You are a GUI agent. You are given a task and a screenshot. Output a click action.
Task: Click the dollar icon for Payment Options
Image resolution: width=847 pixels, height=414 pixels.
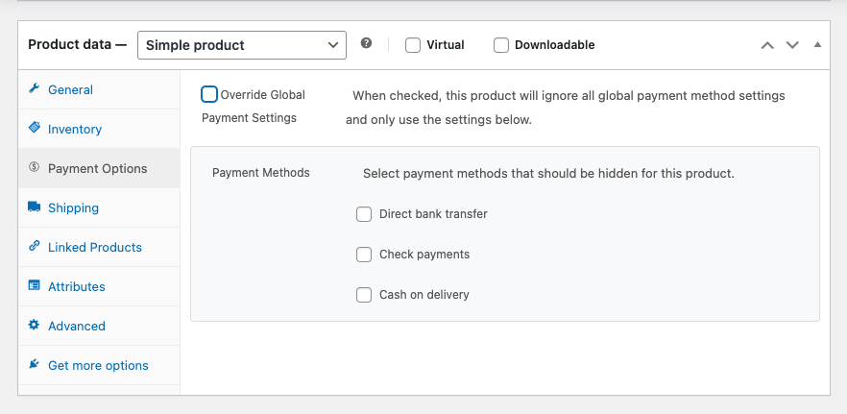point(35,167)
